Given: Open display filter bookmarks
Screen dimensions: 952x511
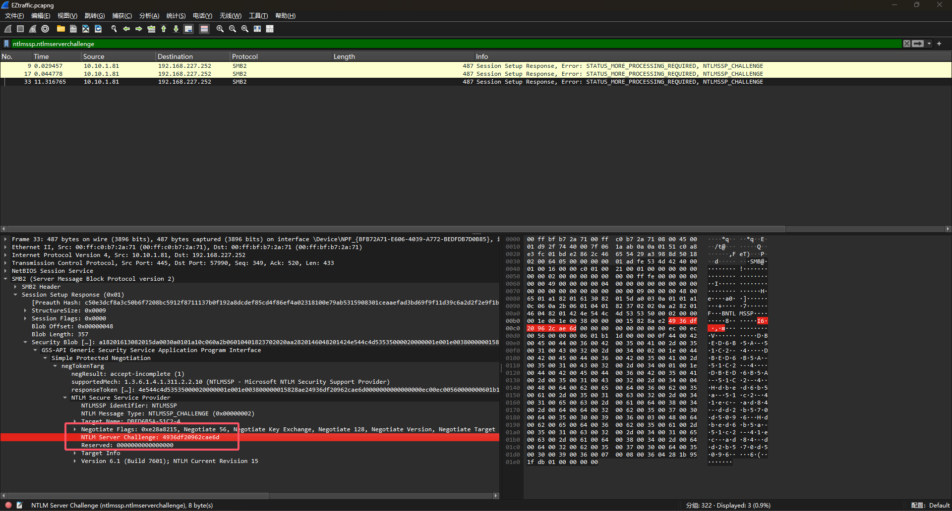Looking at the screenshot, I should (x=6, y=44).
